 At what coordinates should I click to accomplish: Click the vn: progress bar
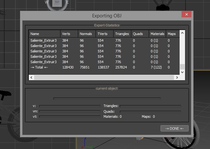[x=70, y=111]
